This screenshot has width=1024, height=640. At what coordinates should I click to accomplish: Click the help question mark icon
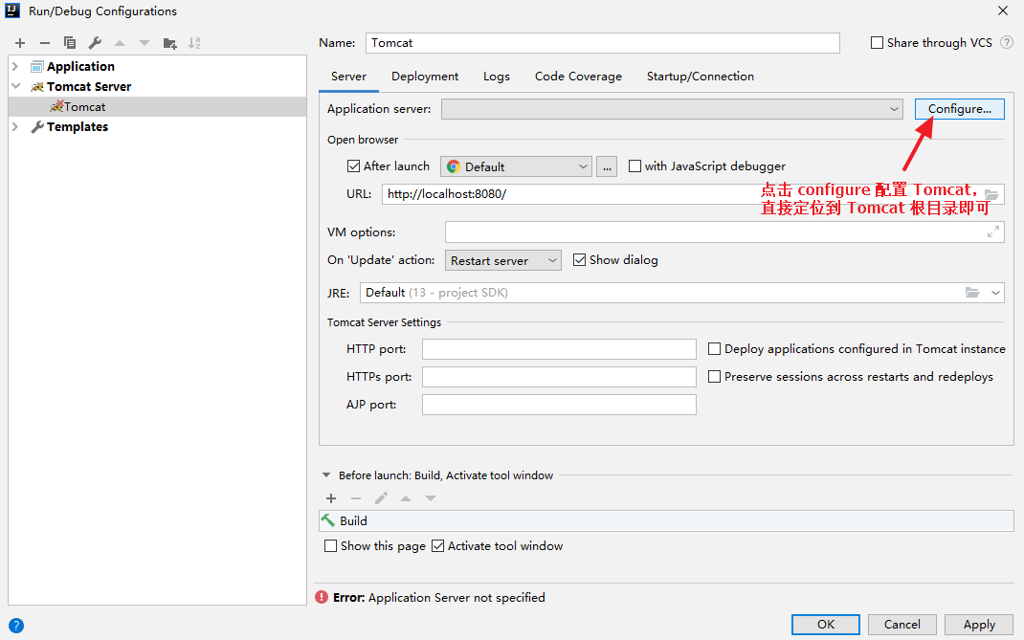tap(15, 626)
